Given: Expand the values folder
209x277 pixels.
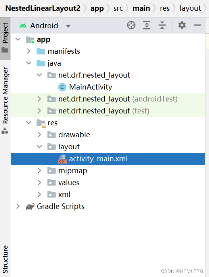Looking at the screenshot, I should click(x=39, y=182).
